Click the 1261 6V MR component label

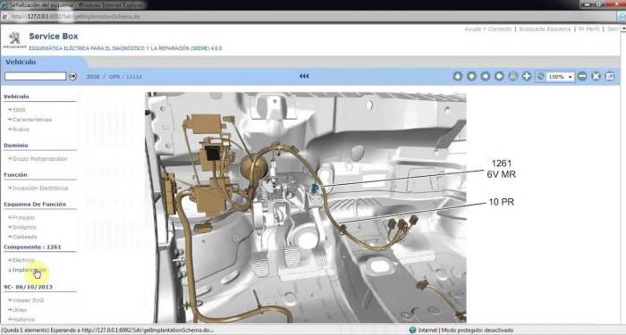(502, 169)
